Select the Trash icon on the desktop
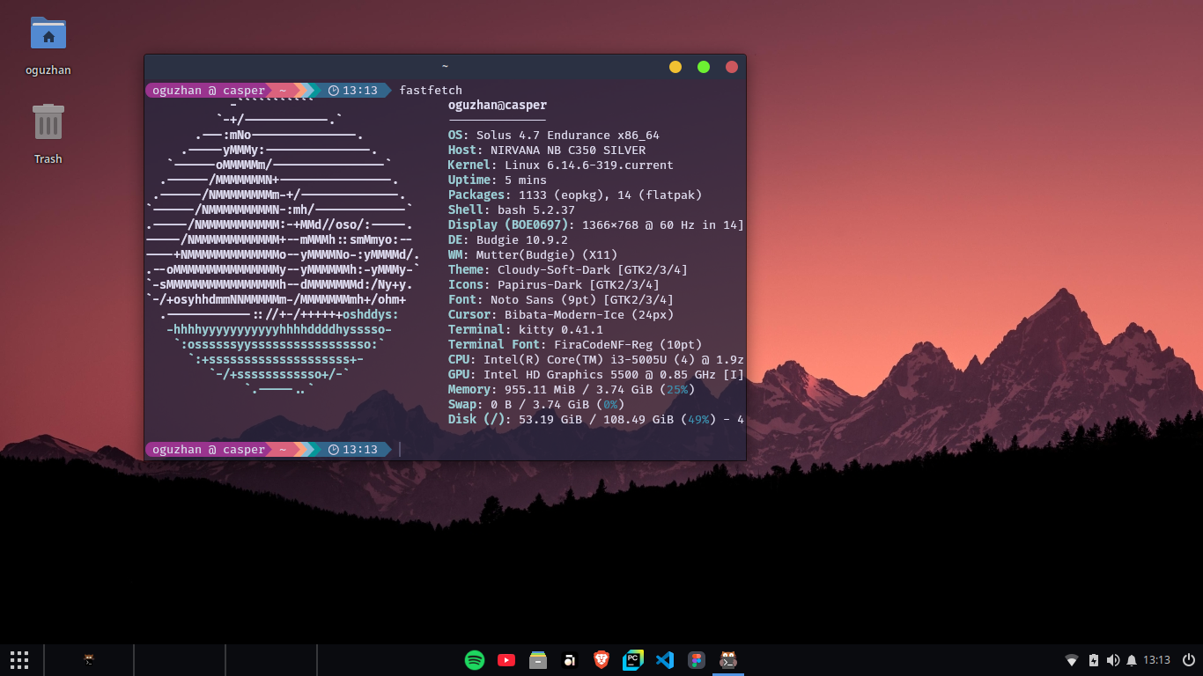The width and height of the screenshot is (1203, 676). coord(48,134)
